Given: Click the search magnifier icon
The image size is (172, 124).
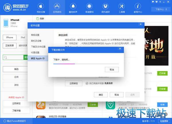Looking at the screenshot, I should pyautogui.click(x=5, y=57).
